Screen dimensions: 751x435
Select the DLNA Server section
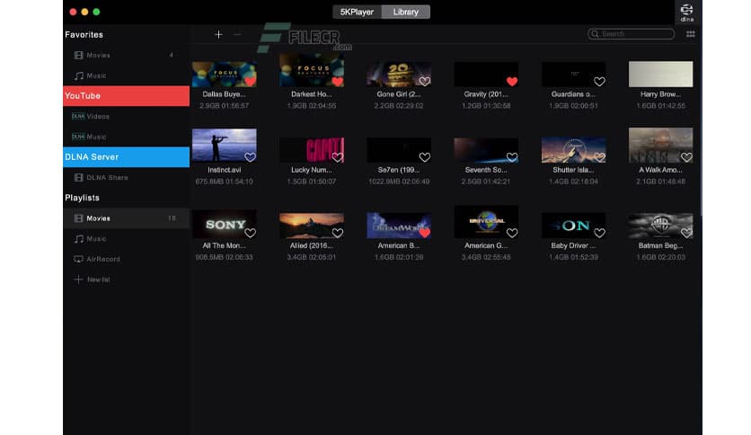point(127,157)
